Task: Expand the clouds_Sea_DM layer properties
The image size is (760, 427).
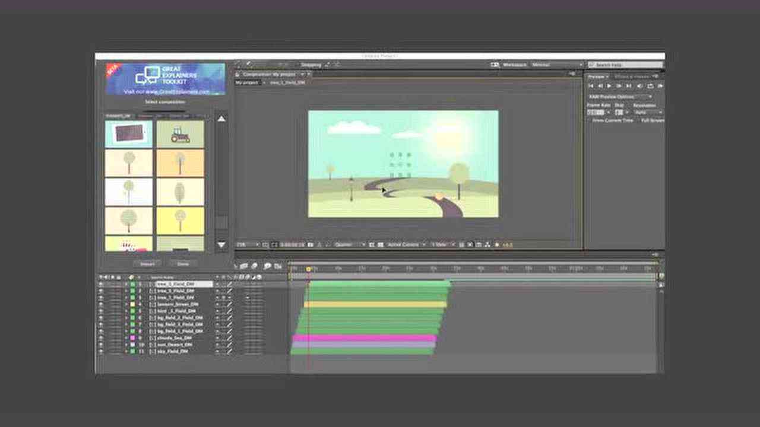Action: coord(126,338)
